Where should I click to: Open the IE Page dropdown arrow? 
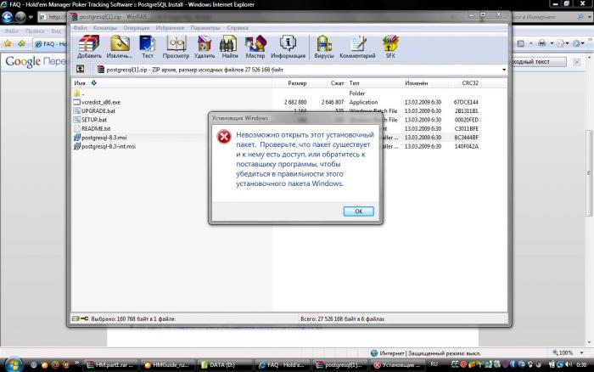pyautogui.click(x=568, y=43)
